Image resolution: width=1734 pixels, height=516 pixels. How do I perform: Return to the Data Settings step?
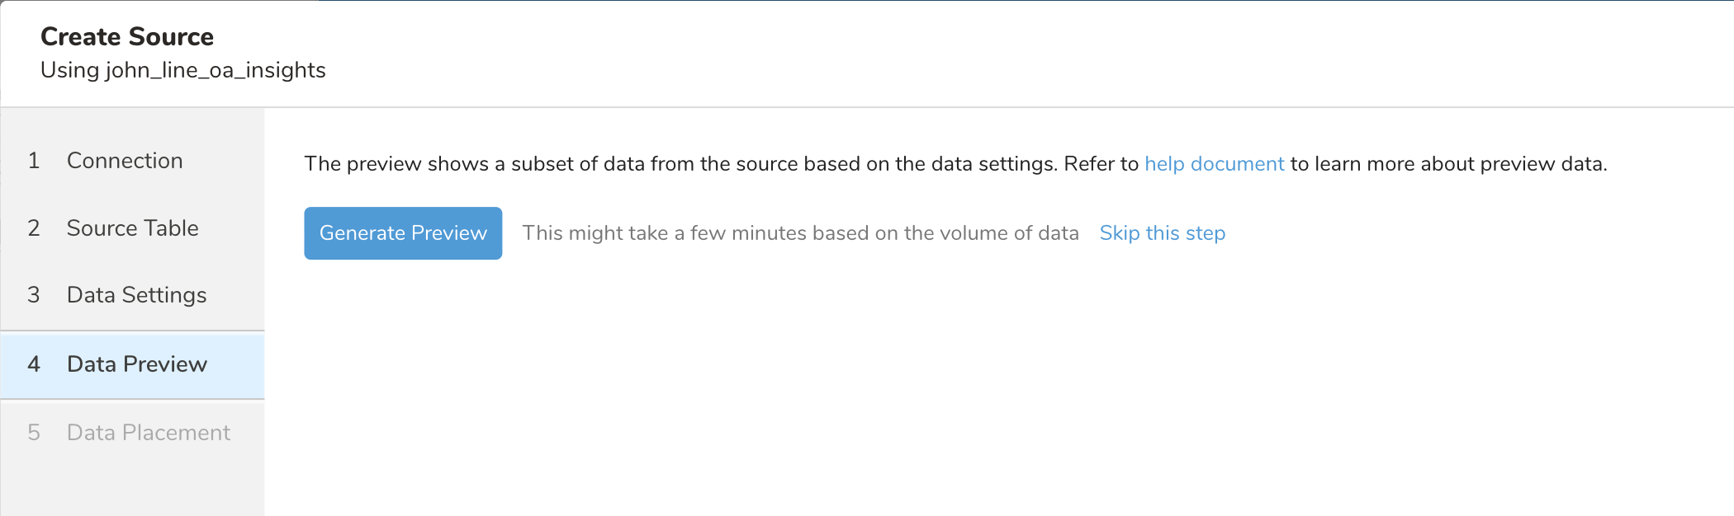coord(136,295)
